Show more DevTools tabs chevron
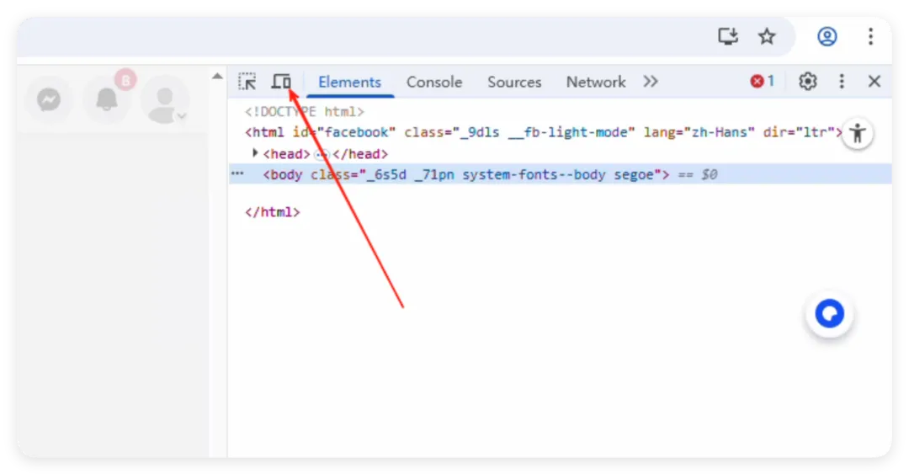This screenshot has width=909, height=474. [651, 82]
